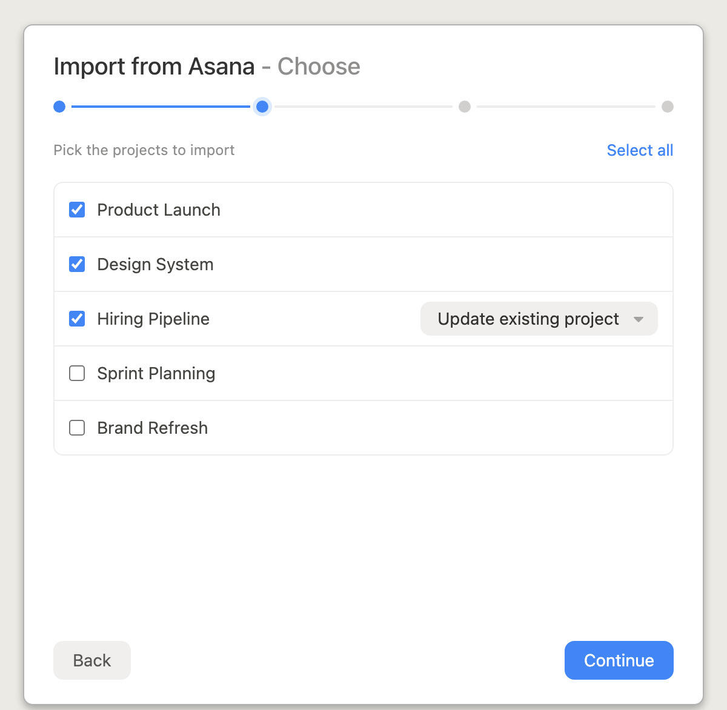Uncheck the Hiring Pipeline checkbox

77,319
